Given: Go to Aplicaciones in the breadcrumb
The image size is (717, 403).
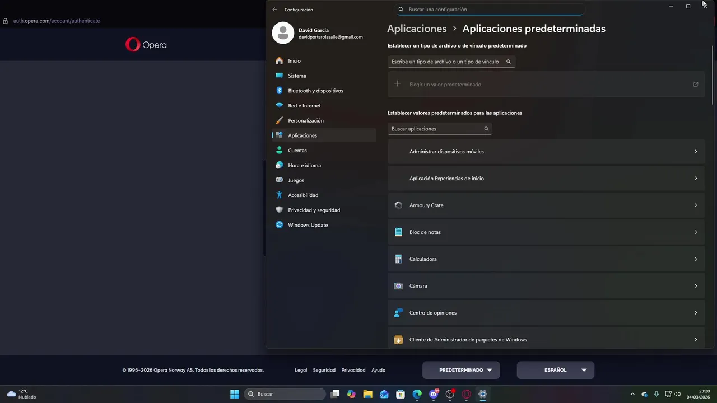Looking at the screenshot, I should click(x=417, y=29).
